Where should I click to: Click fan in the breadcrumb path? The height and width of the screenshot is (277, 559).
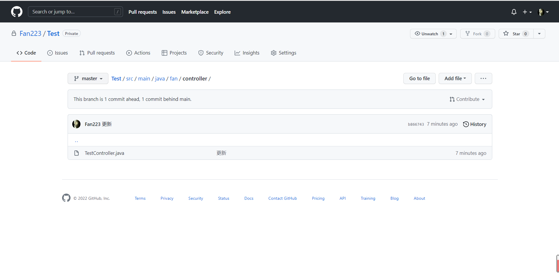point(174,78)
